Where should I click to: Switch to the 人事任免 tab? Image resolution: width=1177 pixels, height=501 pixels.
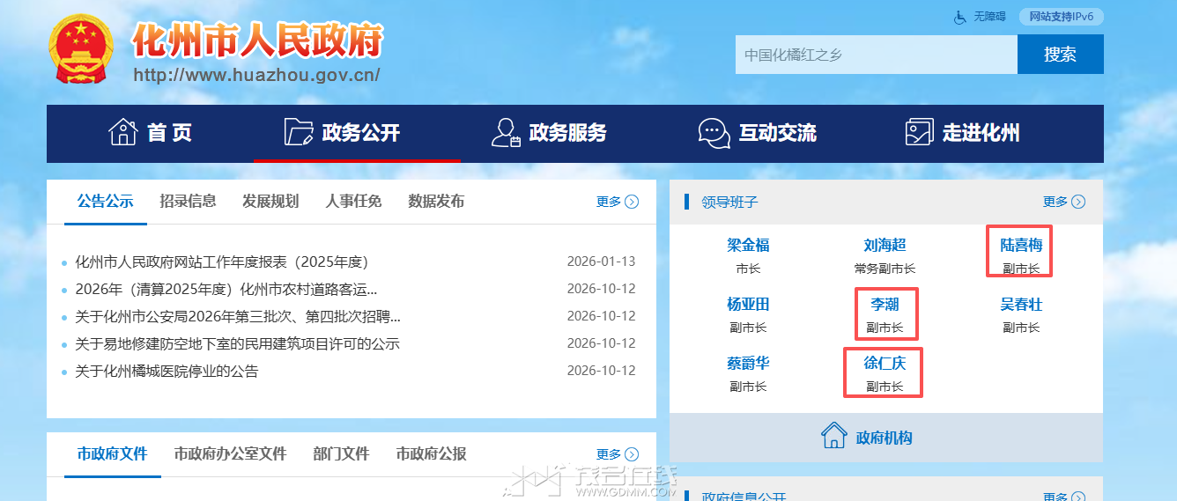pos(353,201)
